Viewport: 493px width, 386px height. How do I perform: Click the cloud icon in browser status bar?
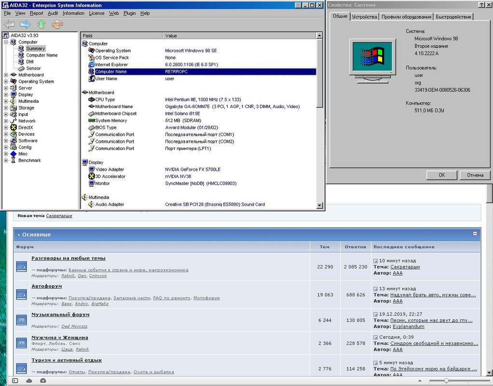click(29, 381)
